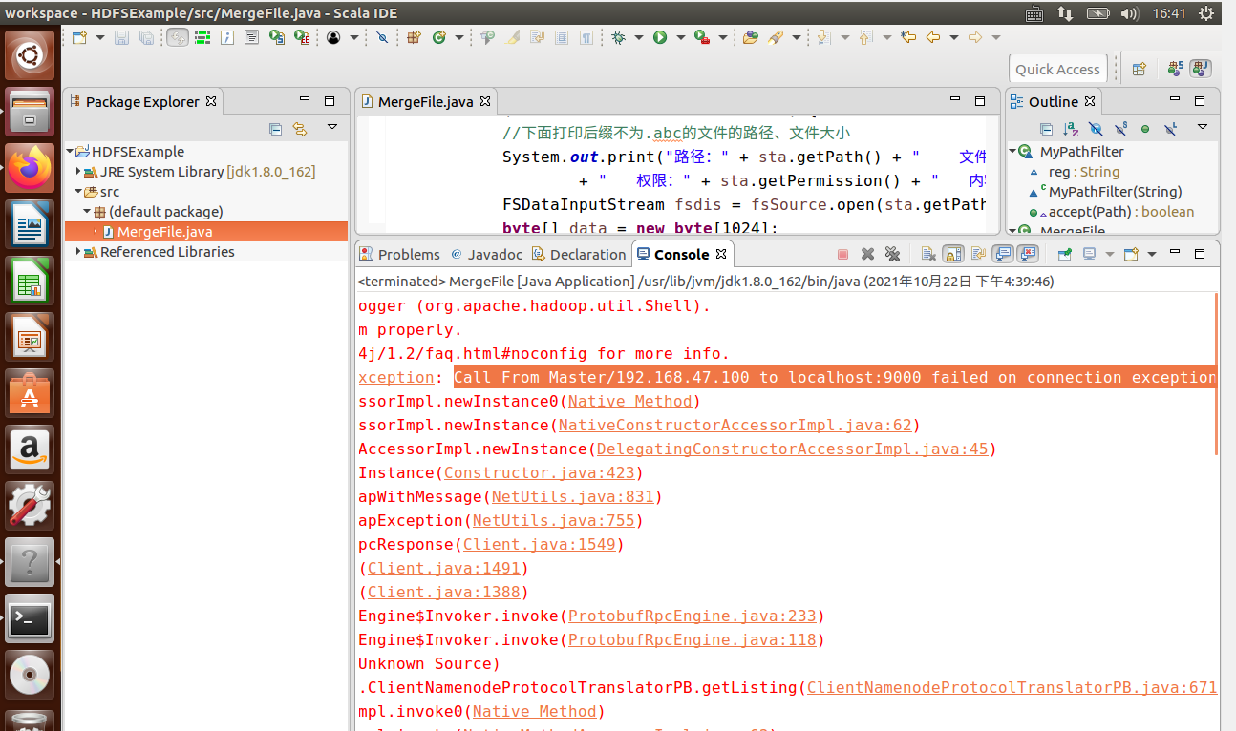Open the New wizard dropdown arrow
1236x731 pixels.
[100, 38]
